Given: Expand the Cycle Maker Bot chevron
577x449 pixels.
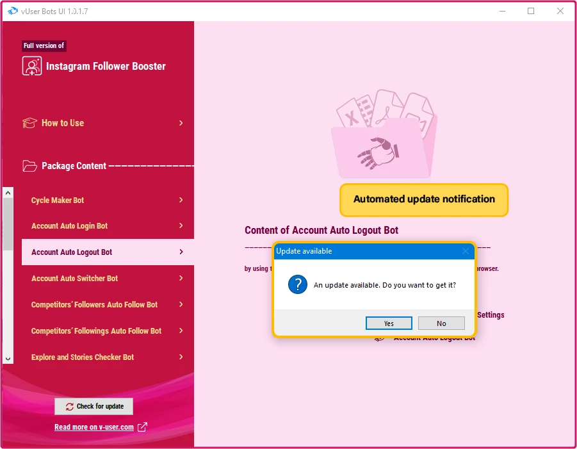Looking at the screenshot, I should point(181,200).
